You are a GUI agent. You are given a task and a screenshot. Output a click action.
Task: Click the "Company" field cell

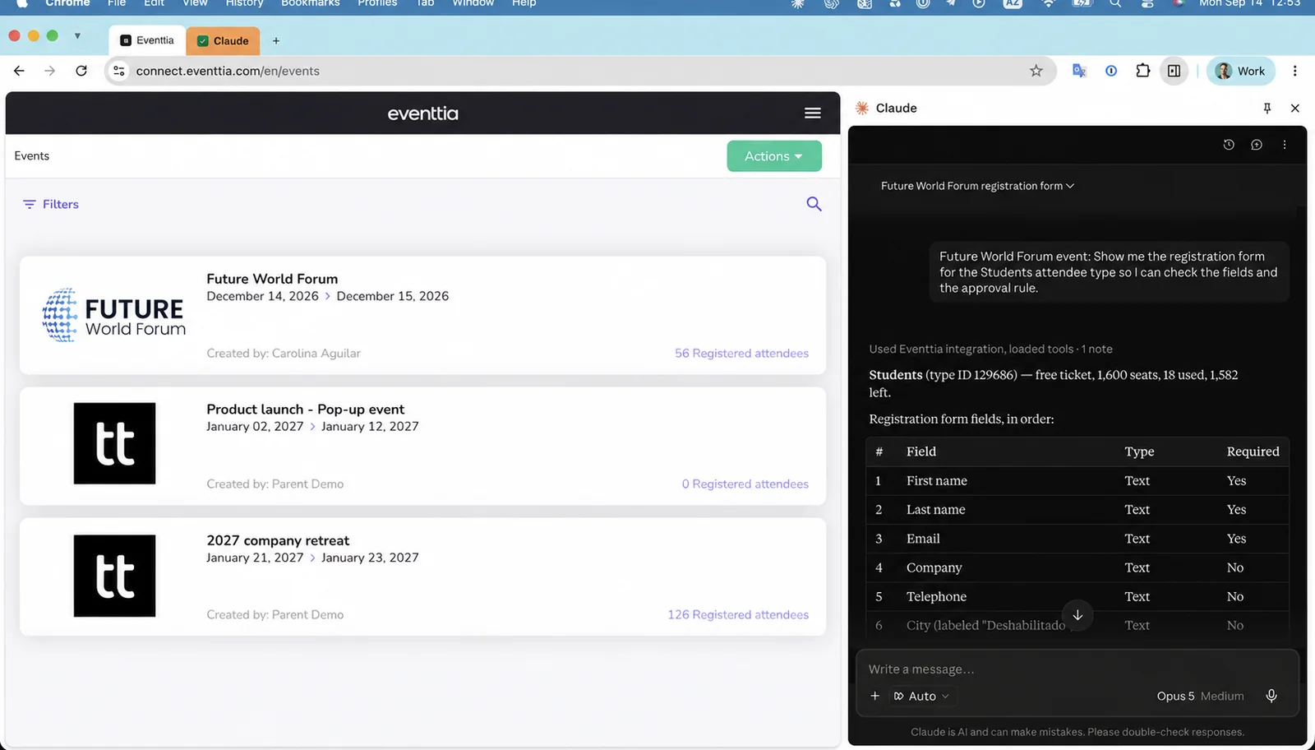coord(934,567)
